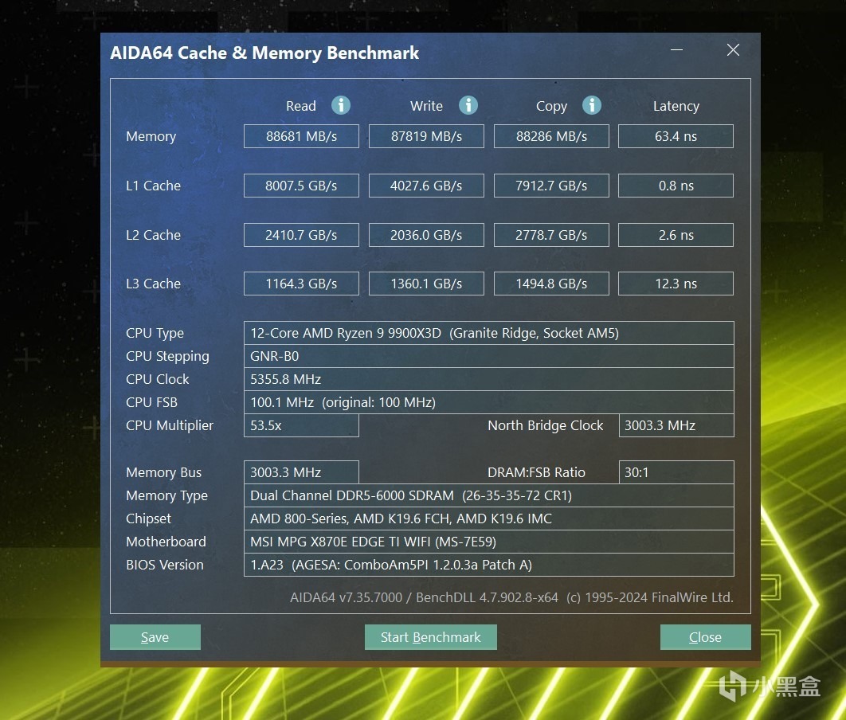The width and height of the screenshot is (846, 720).
Task: Click the L1 Cache row label
Action: 153,186
